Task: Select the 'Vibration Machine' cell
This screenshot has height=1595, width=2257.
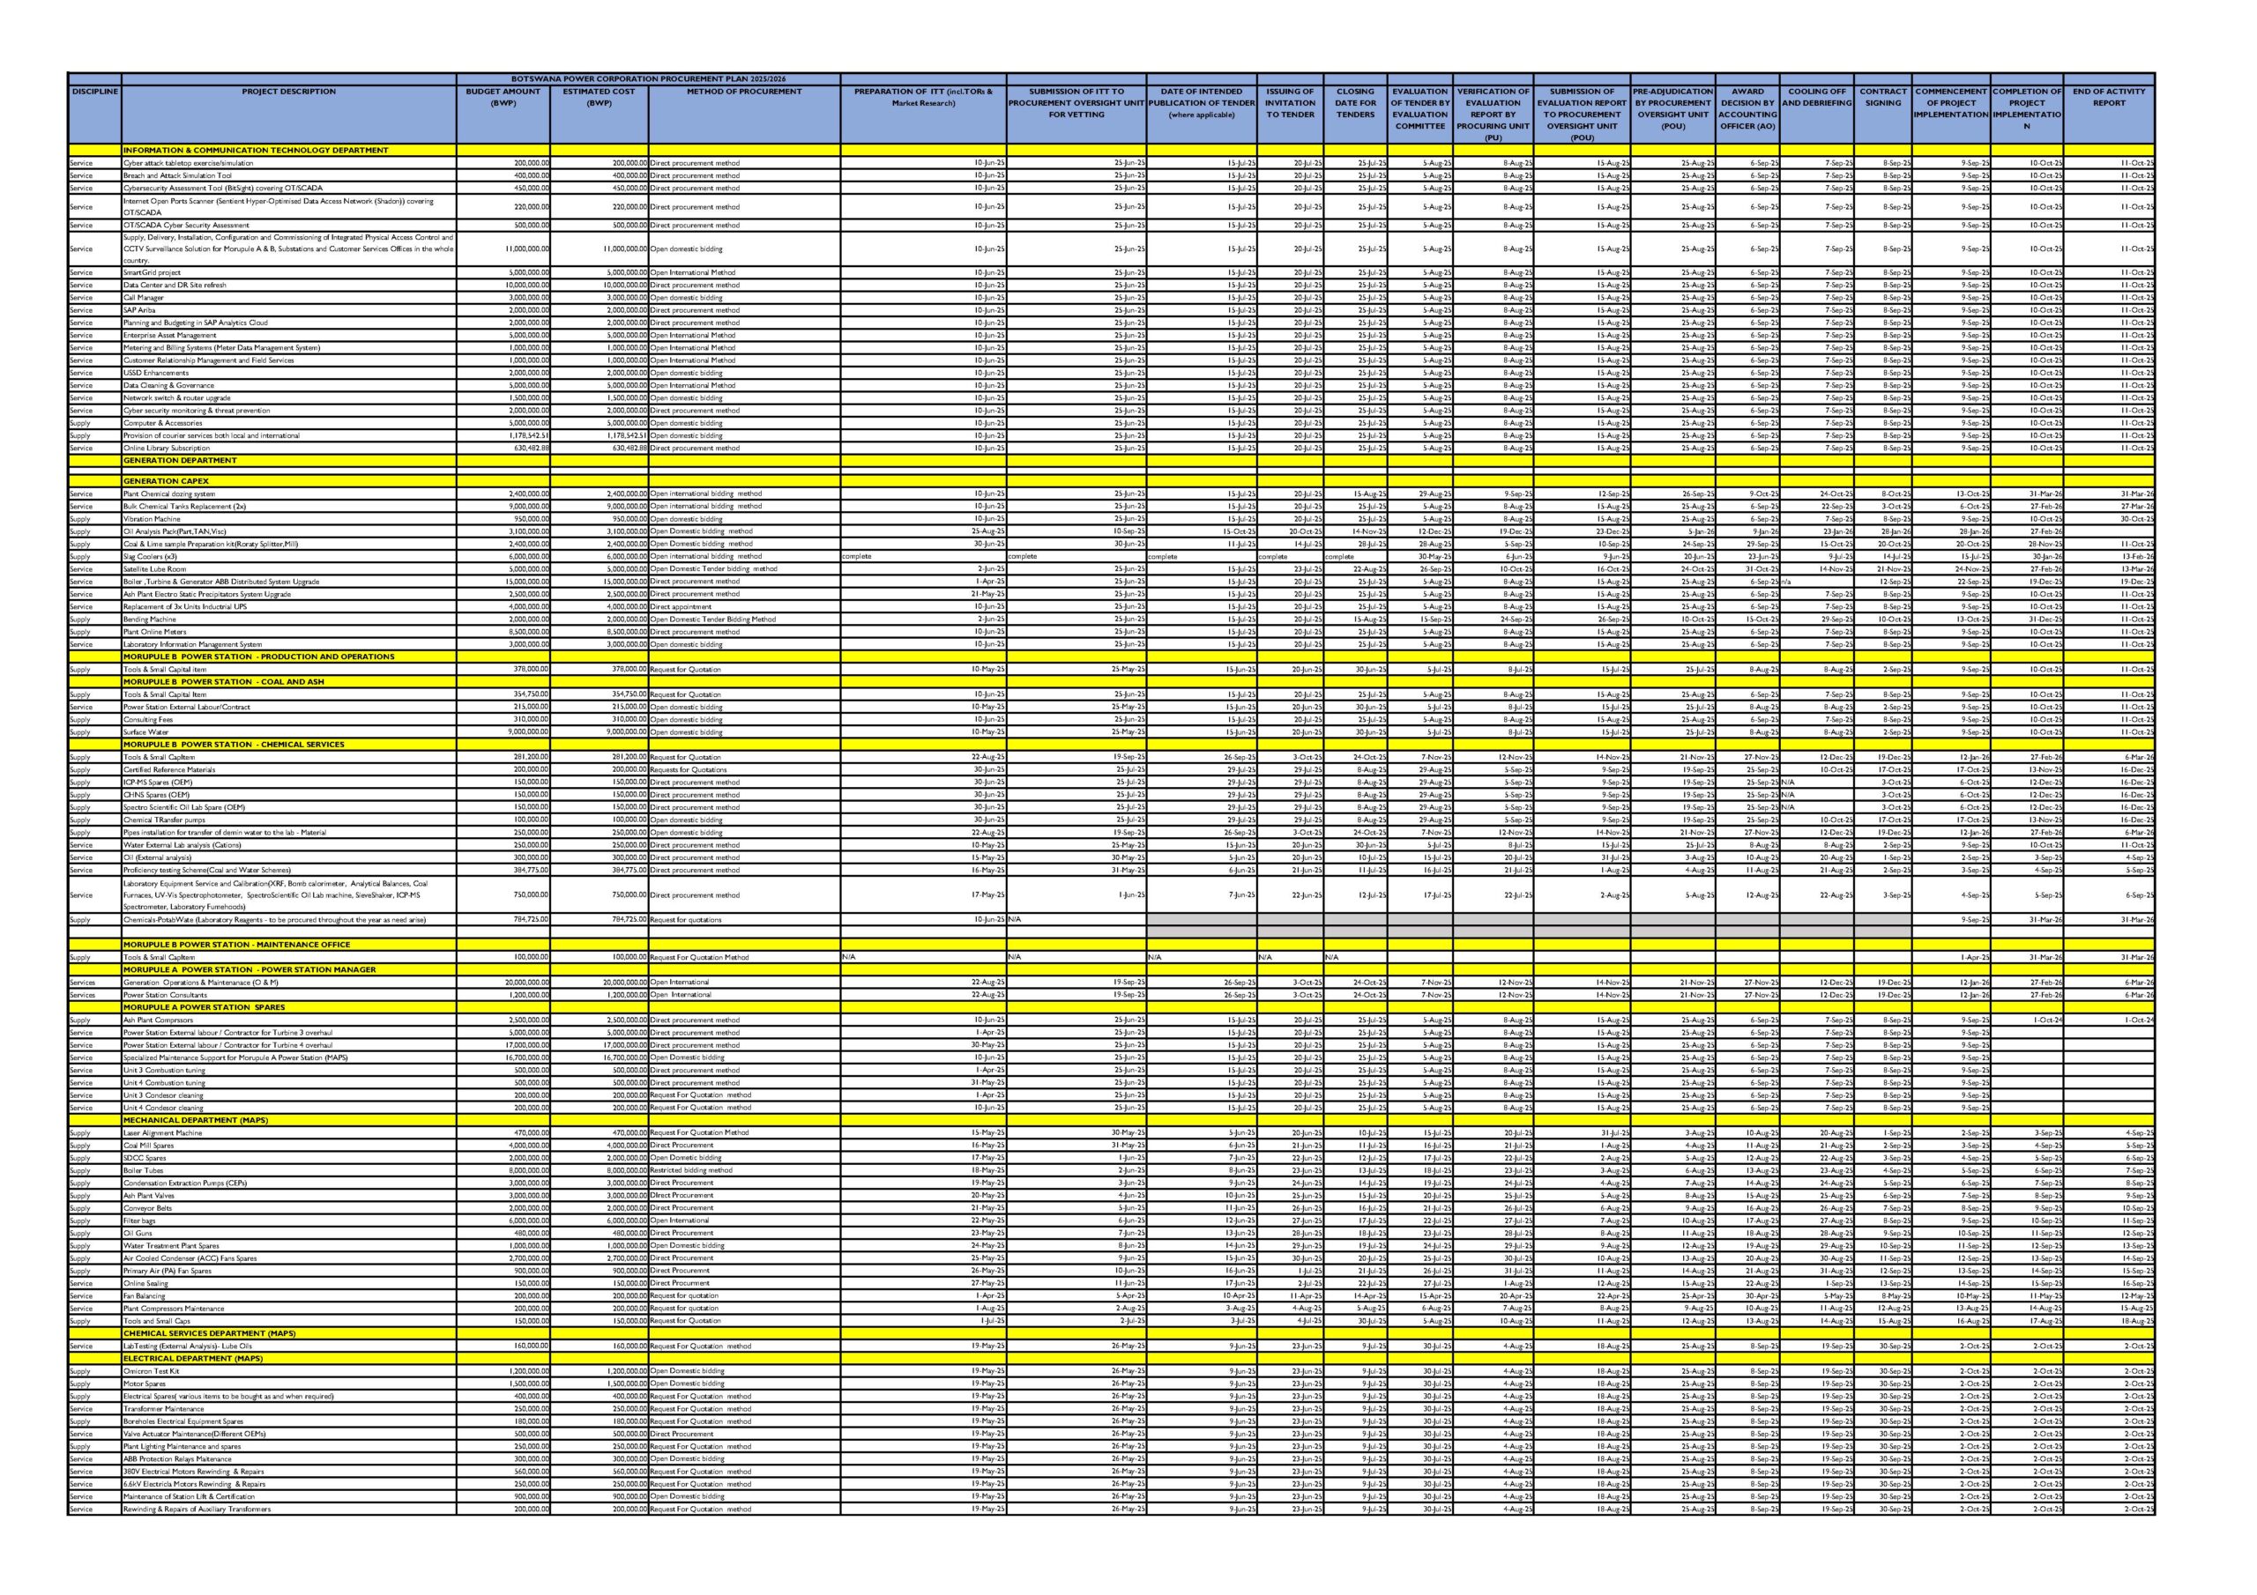Action: (288, 519)
